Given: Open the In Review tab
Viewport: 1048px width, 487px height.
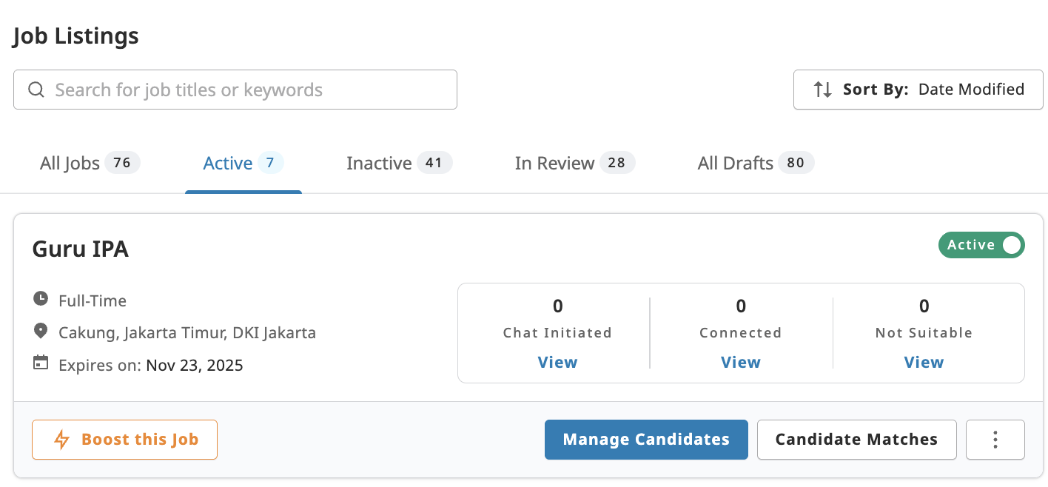Looking at the screenshot, I should click(x=554, y=162).
